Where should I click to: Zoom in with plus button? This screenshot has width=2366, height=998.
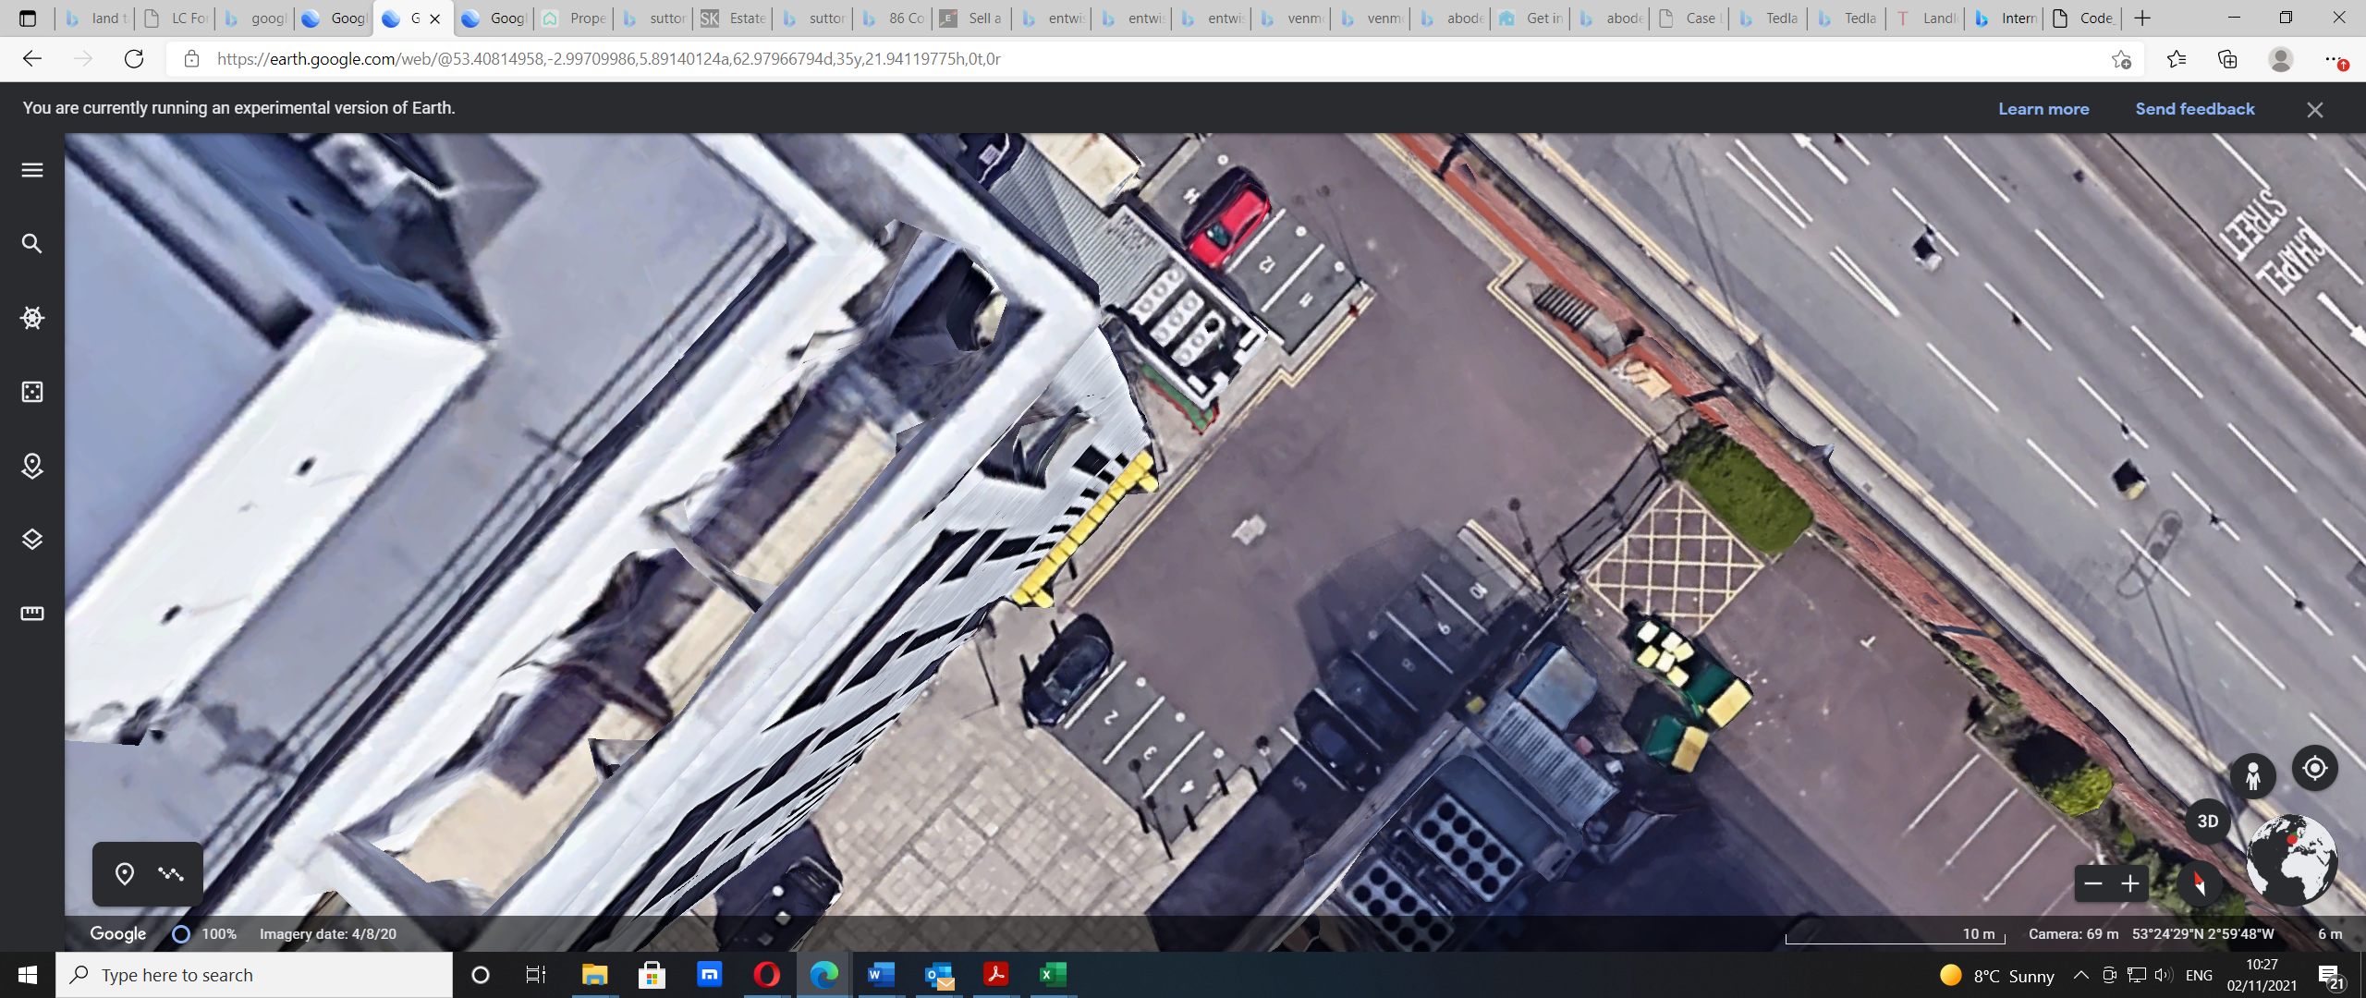[x=2130, y=884]
